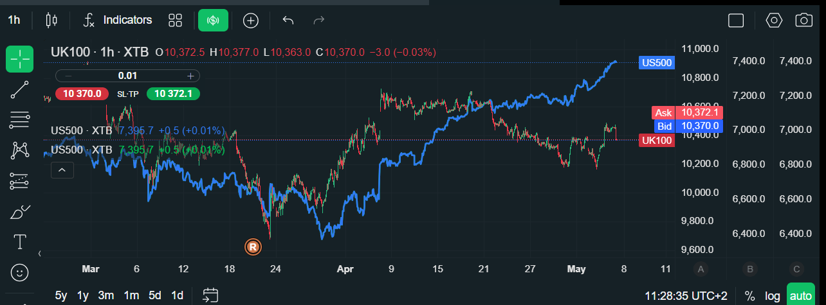Edit the 0.01 volume field

click(x=128, y=76)
